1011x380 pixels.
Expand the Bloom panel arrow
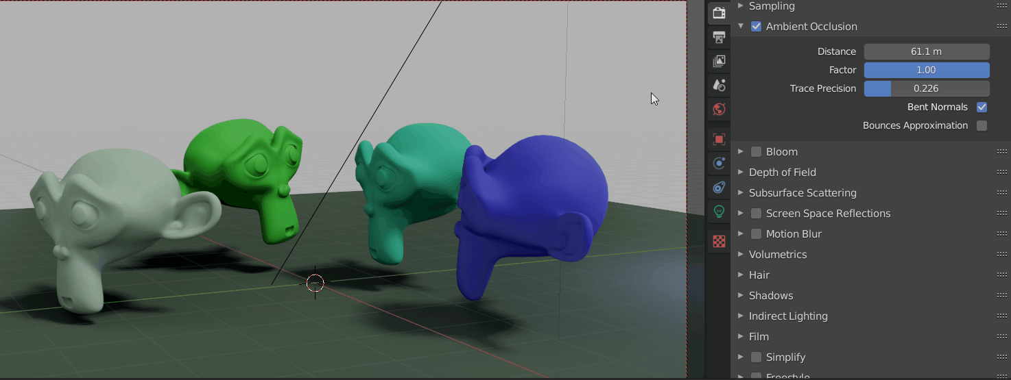click(741, 152)
